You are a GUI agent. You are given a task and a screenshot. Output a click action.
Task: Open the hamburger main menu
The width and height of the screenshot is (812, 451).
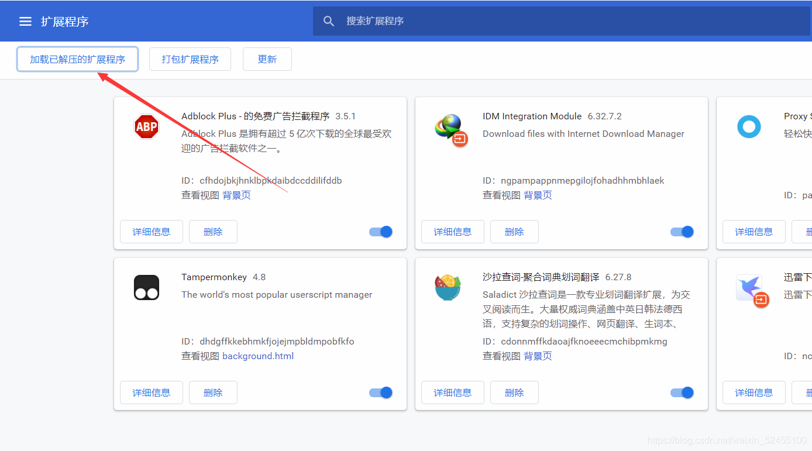click(25, 22)
